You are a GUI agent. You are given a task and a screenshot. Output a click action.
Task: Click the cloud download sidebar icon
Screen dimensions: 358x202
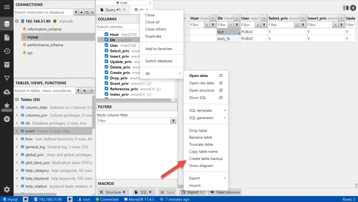click(7, 92)
